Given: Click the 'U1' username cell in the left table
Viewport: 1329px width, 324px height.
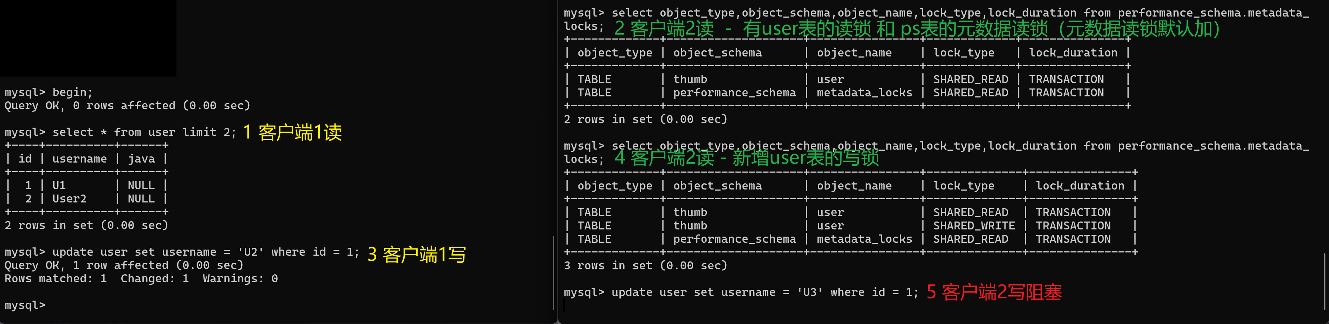Looking at the screenshot, I should (59, 186).
